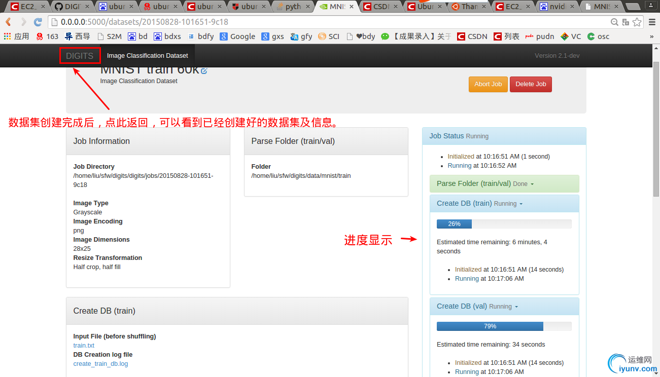The height and width of the screenshot is (377, 660).
Task: Open the Google bookmark
Action: (x=237, y=36)
